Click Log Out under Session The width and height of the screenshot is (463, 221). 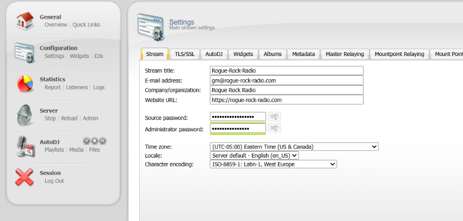[x=54, y=181]
